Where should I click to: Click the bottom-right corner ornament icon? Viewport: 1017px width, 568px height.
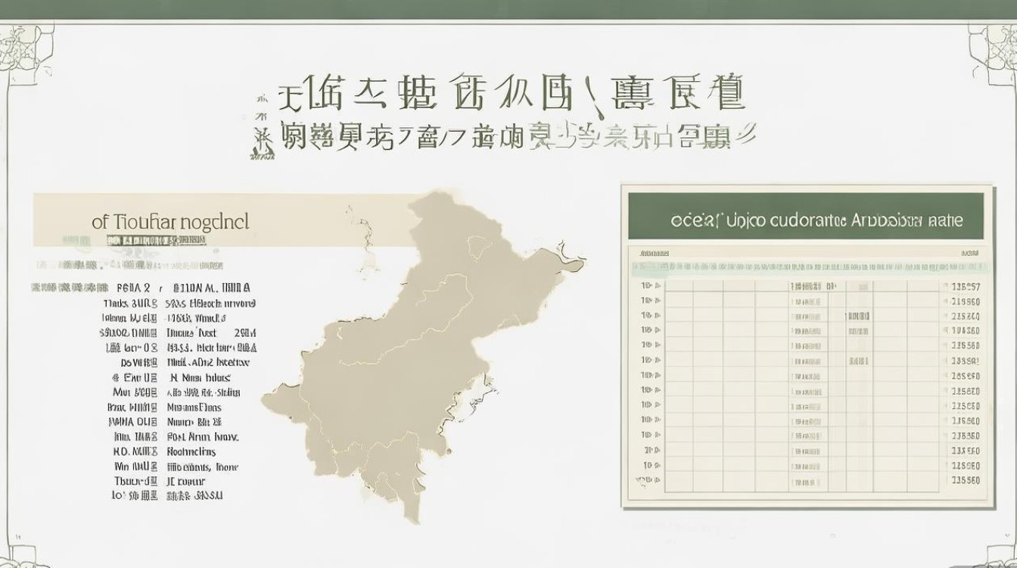click(1000, 557)
